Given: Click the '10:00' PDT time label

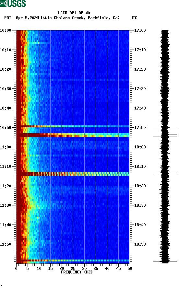Looking at the screenshot, I should coord(6,30).
